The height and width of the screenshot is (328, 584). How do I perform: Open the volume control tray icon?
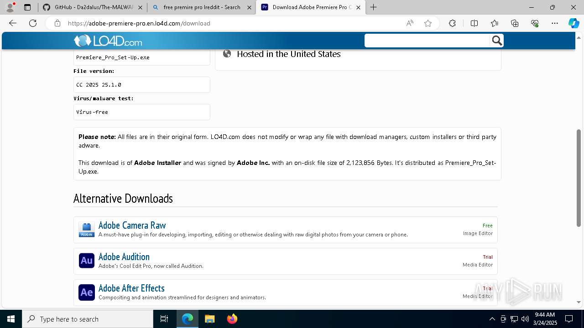click(x=525, y=319)
